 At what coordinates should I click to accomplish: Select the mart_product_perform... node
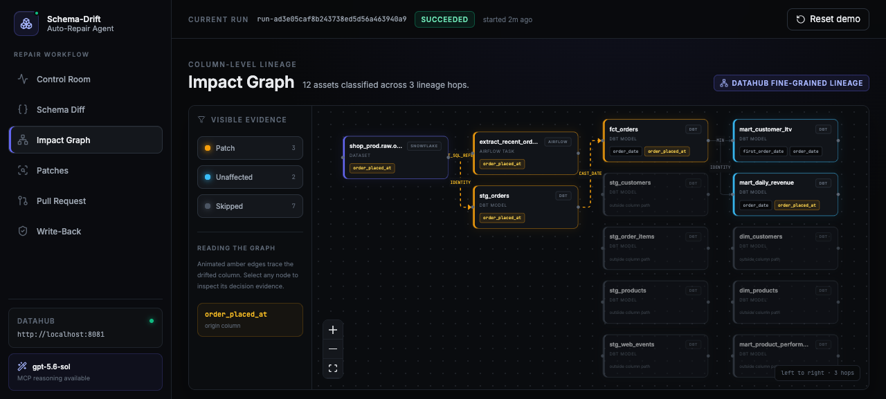pyautogui.click(x=786, y=356)
